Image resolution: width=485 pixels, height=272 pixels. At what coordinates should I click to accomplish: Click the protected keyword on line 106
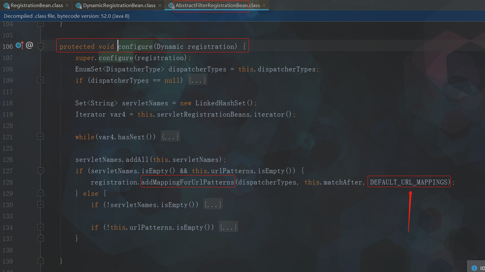pos(77,47)
